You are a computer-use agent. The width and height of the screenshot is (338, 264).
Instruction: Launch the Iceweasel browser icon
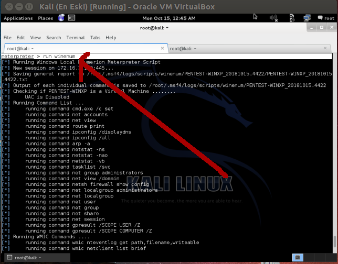61,18
